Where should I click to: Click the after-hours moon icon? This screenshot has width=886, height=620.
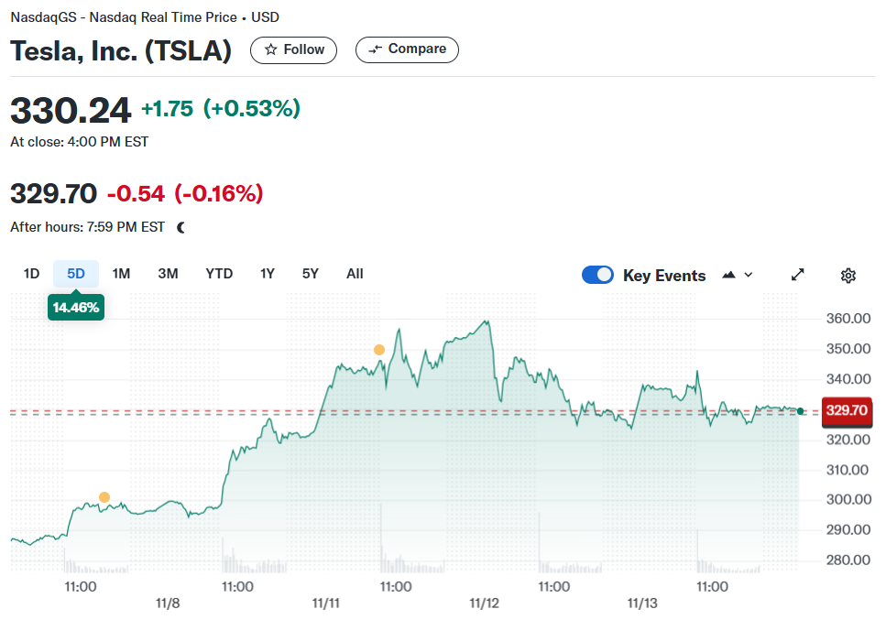click(180, 227)
